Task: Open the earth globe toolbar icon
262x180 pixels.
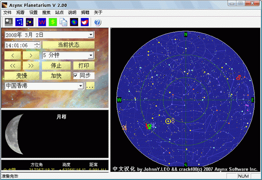Action: [x=74, y=22]
